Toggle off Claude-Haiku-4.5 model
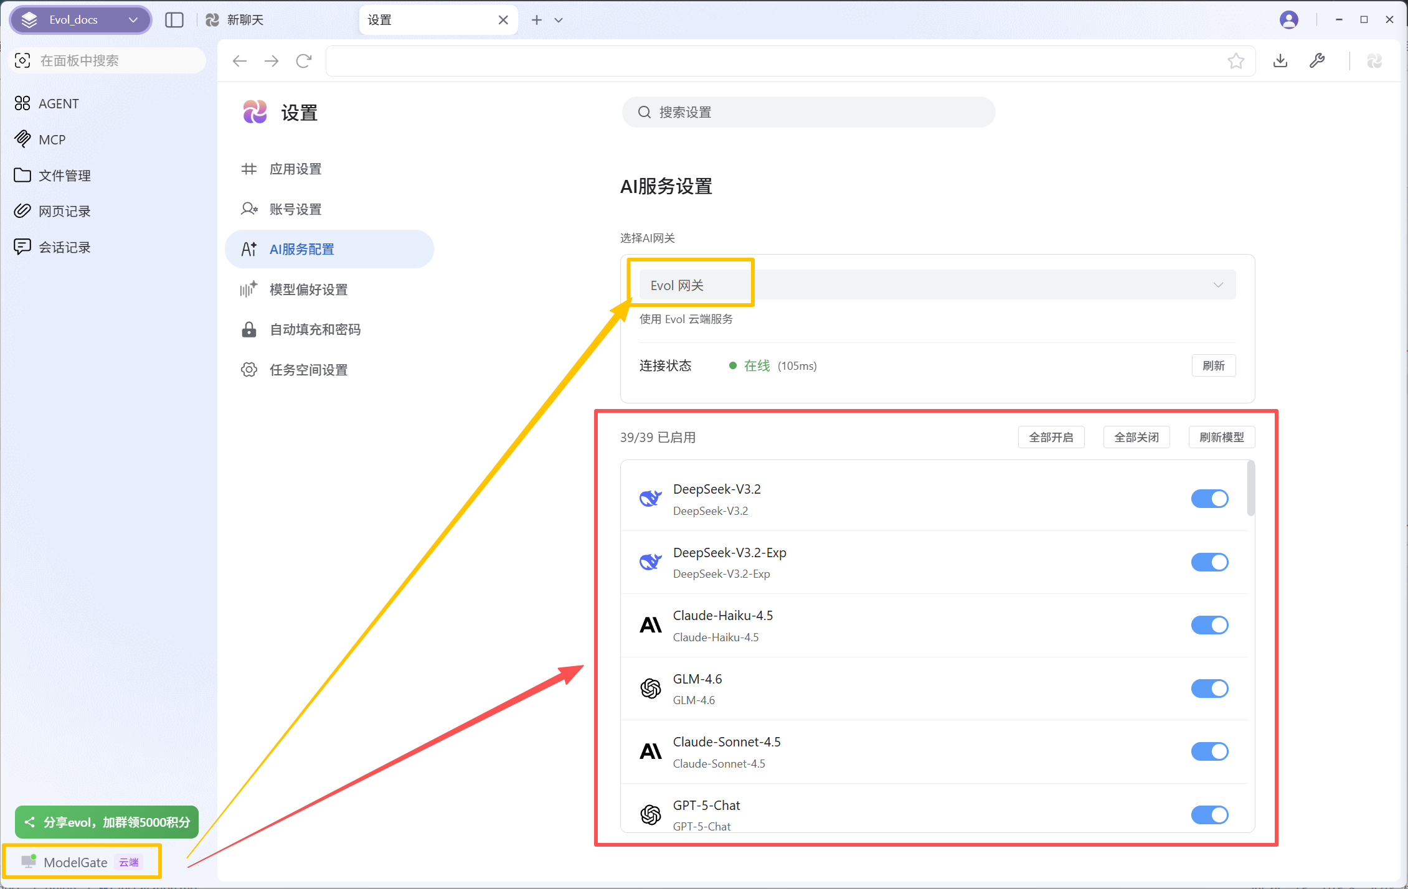This screenshot has height=889, width=1408. point(1209,625)
